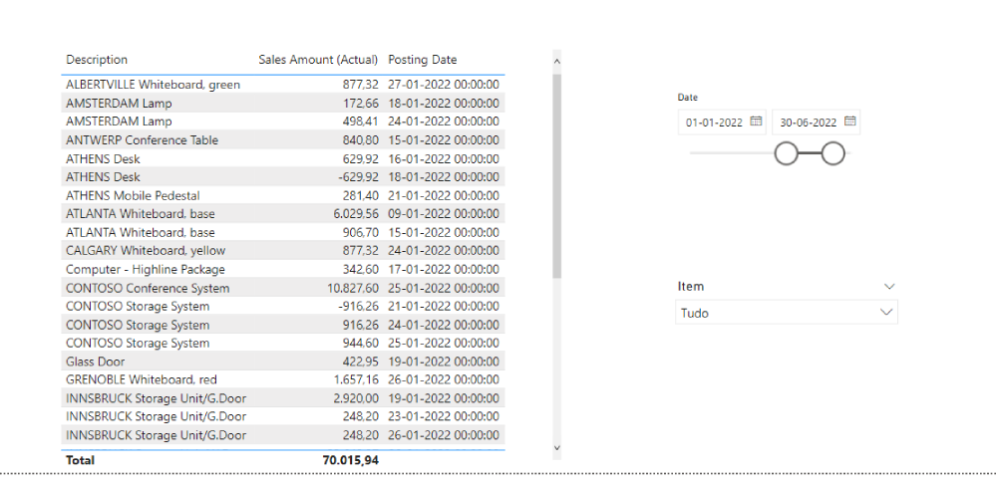Select the Glass Door row
This screenshot has width=997, height=488.
click(96, 362)
